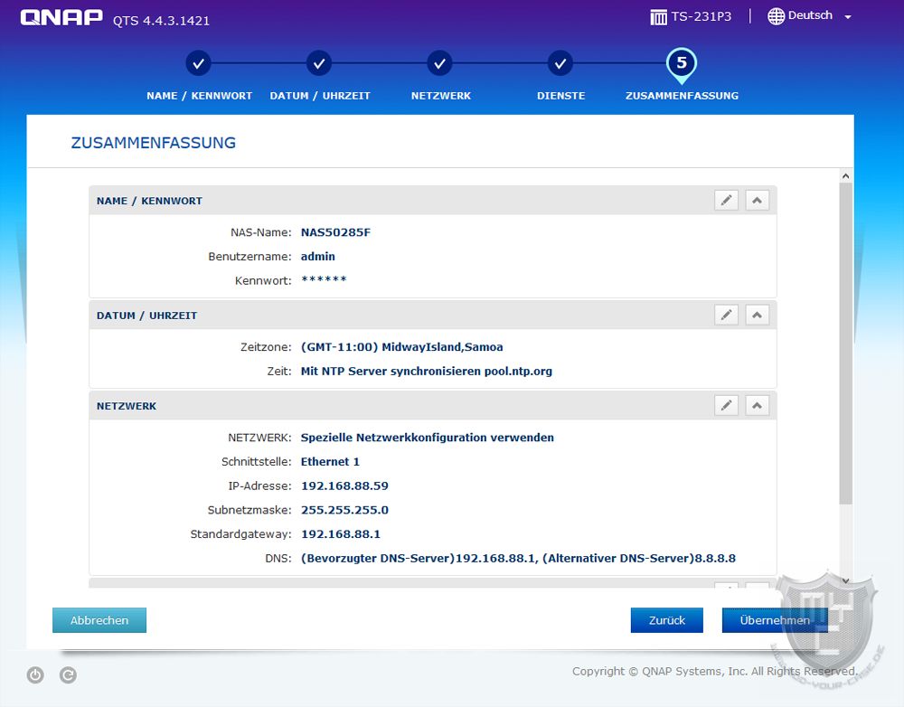Go to Name / Kennwort wizard step
Screen dimensions: 904x707
pyautogui.click(x=199, y=64)
